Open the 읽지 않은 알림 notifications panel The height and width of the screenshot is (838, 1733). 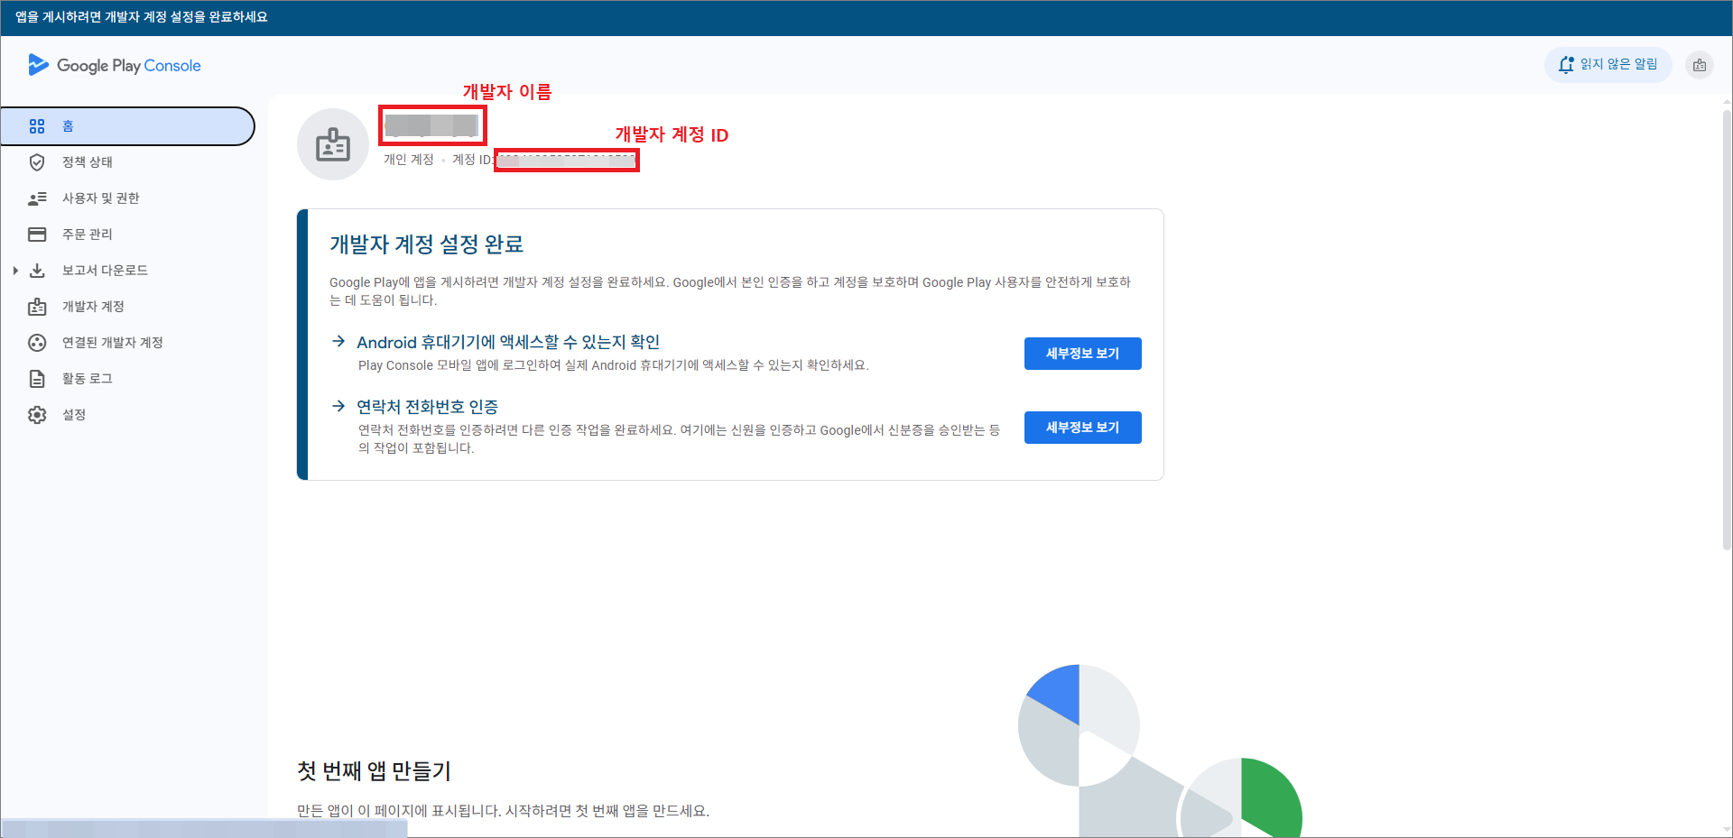[x=1608, y=64]
